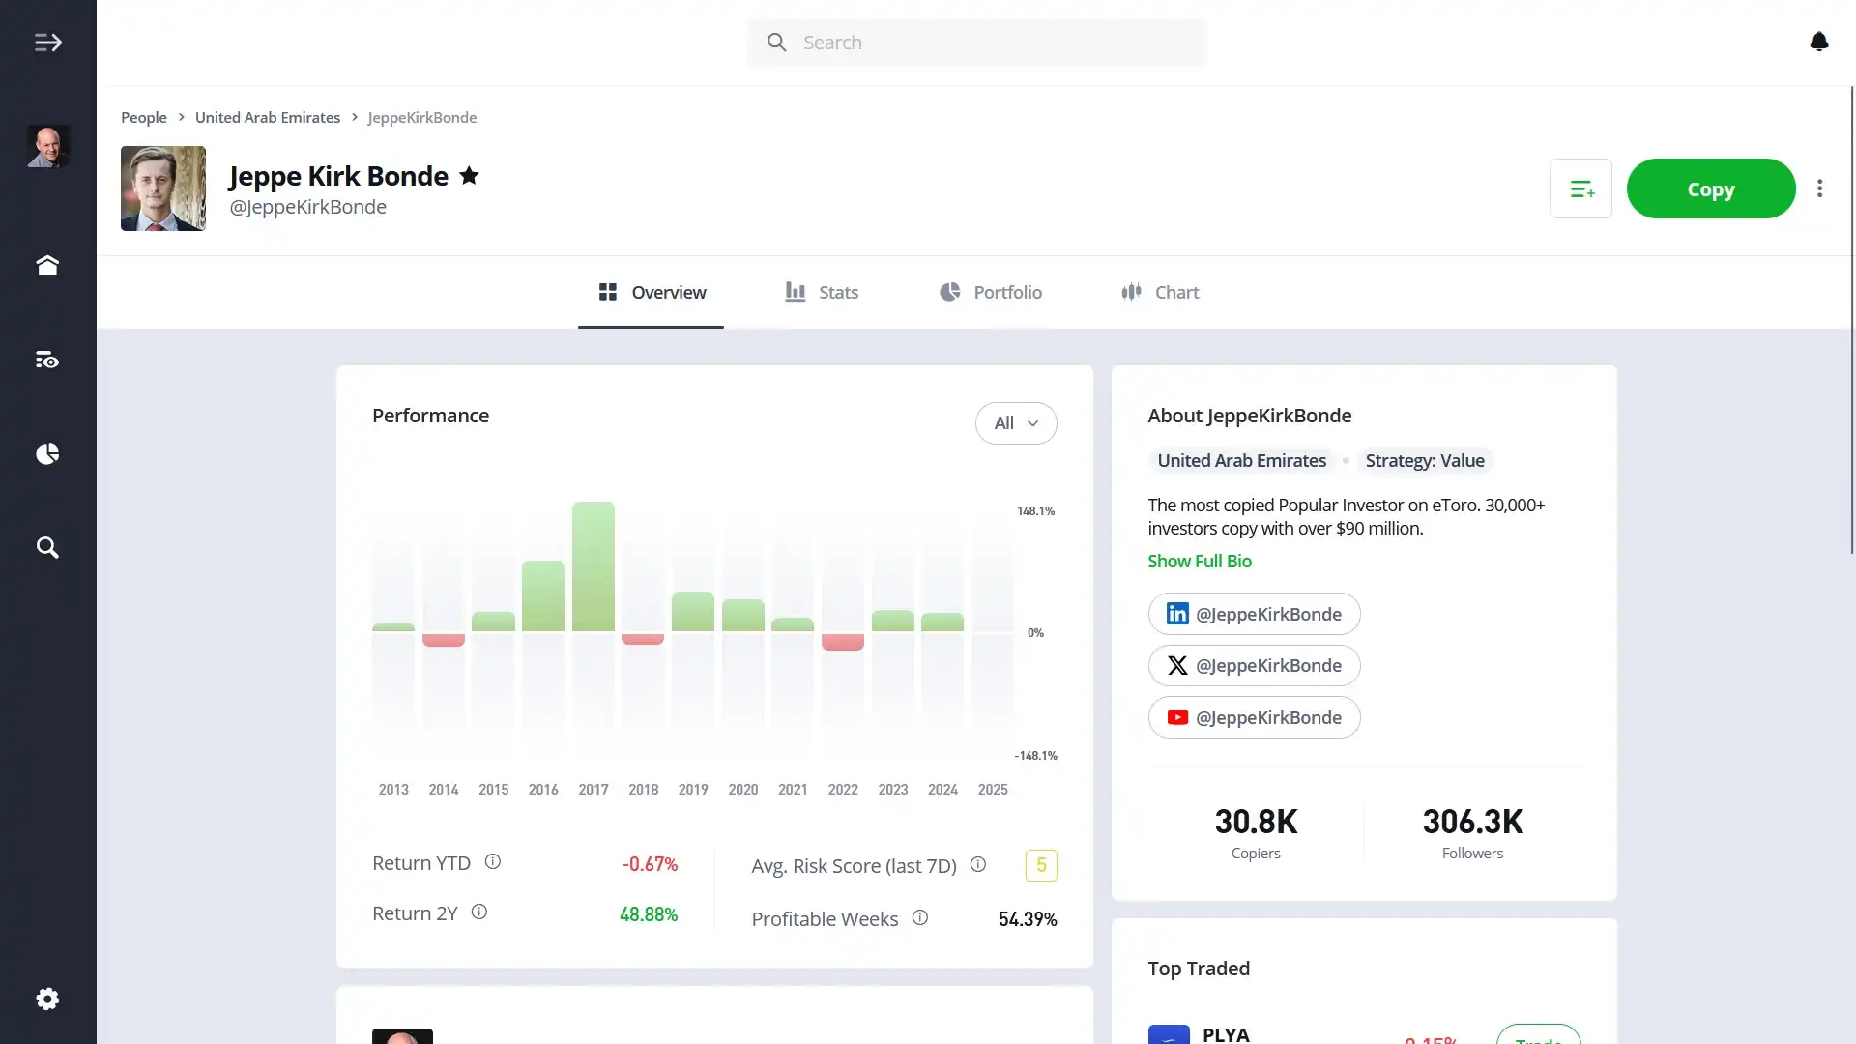
Task: Open the Watchlist eye icon in sidebar
Action: click(x=47, y=361)
